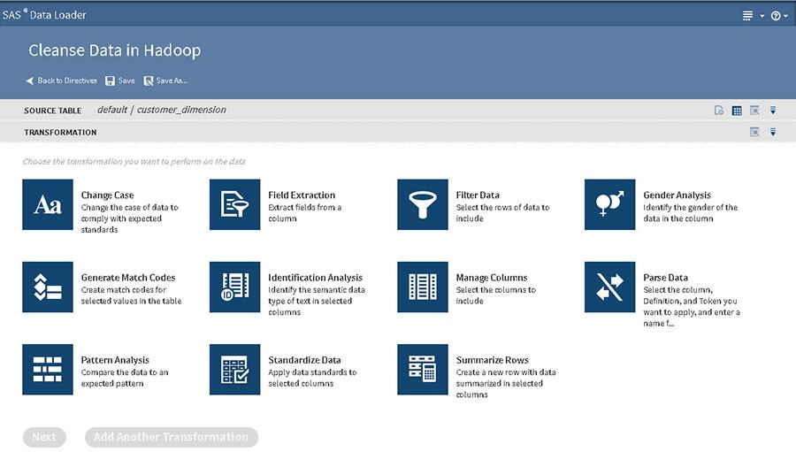The image size is (796, 452).
Task: Expand the help dropdown arrow
Action: (x=785, y=16)
